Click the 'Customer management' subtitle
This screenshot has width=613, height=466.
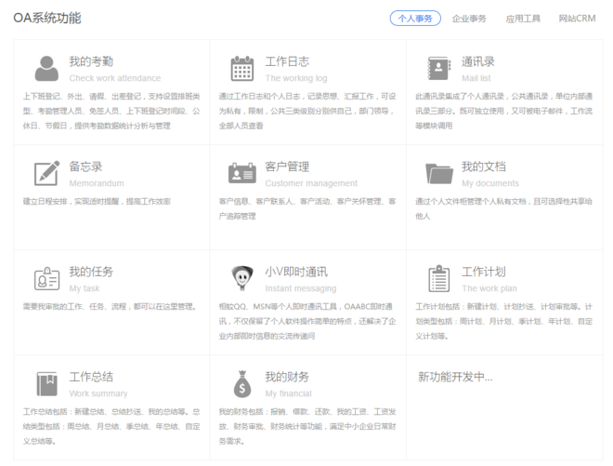point(311,183)
